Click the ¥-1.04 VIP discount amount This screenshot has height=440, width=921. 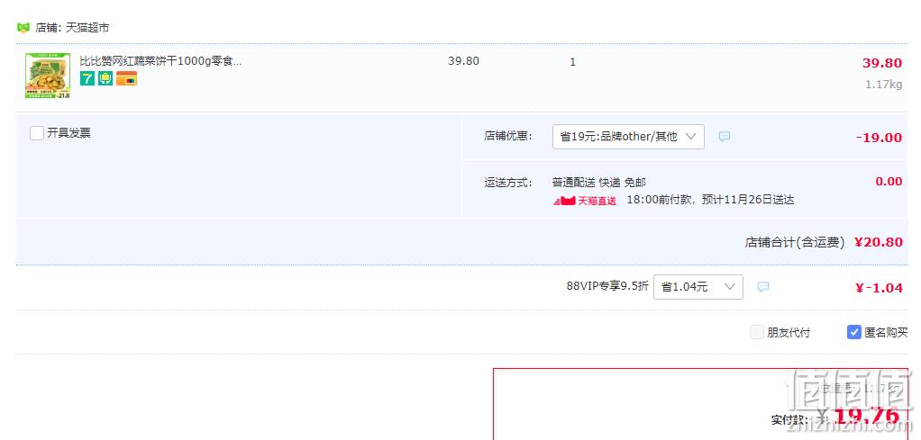click(879, 288)
